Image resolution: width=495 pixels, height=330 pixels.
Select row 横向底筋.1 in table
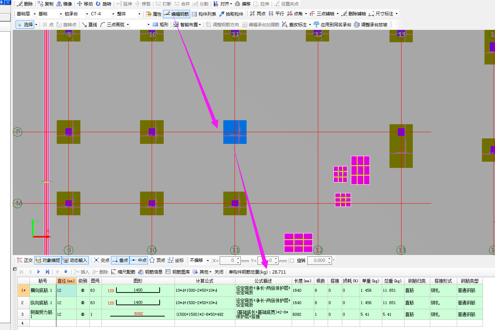tap(250, 290)
